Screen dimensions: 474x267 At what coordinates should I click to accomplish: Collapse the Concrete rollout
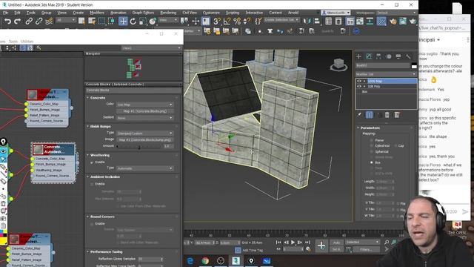pyautogui.click(x=87, y=98)
